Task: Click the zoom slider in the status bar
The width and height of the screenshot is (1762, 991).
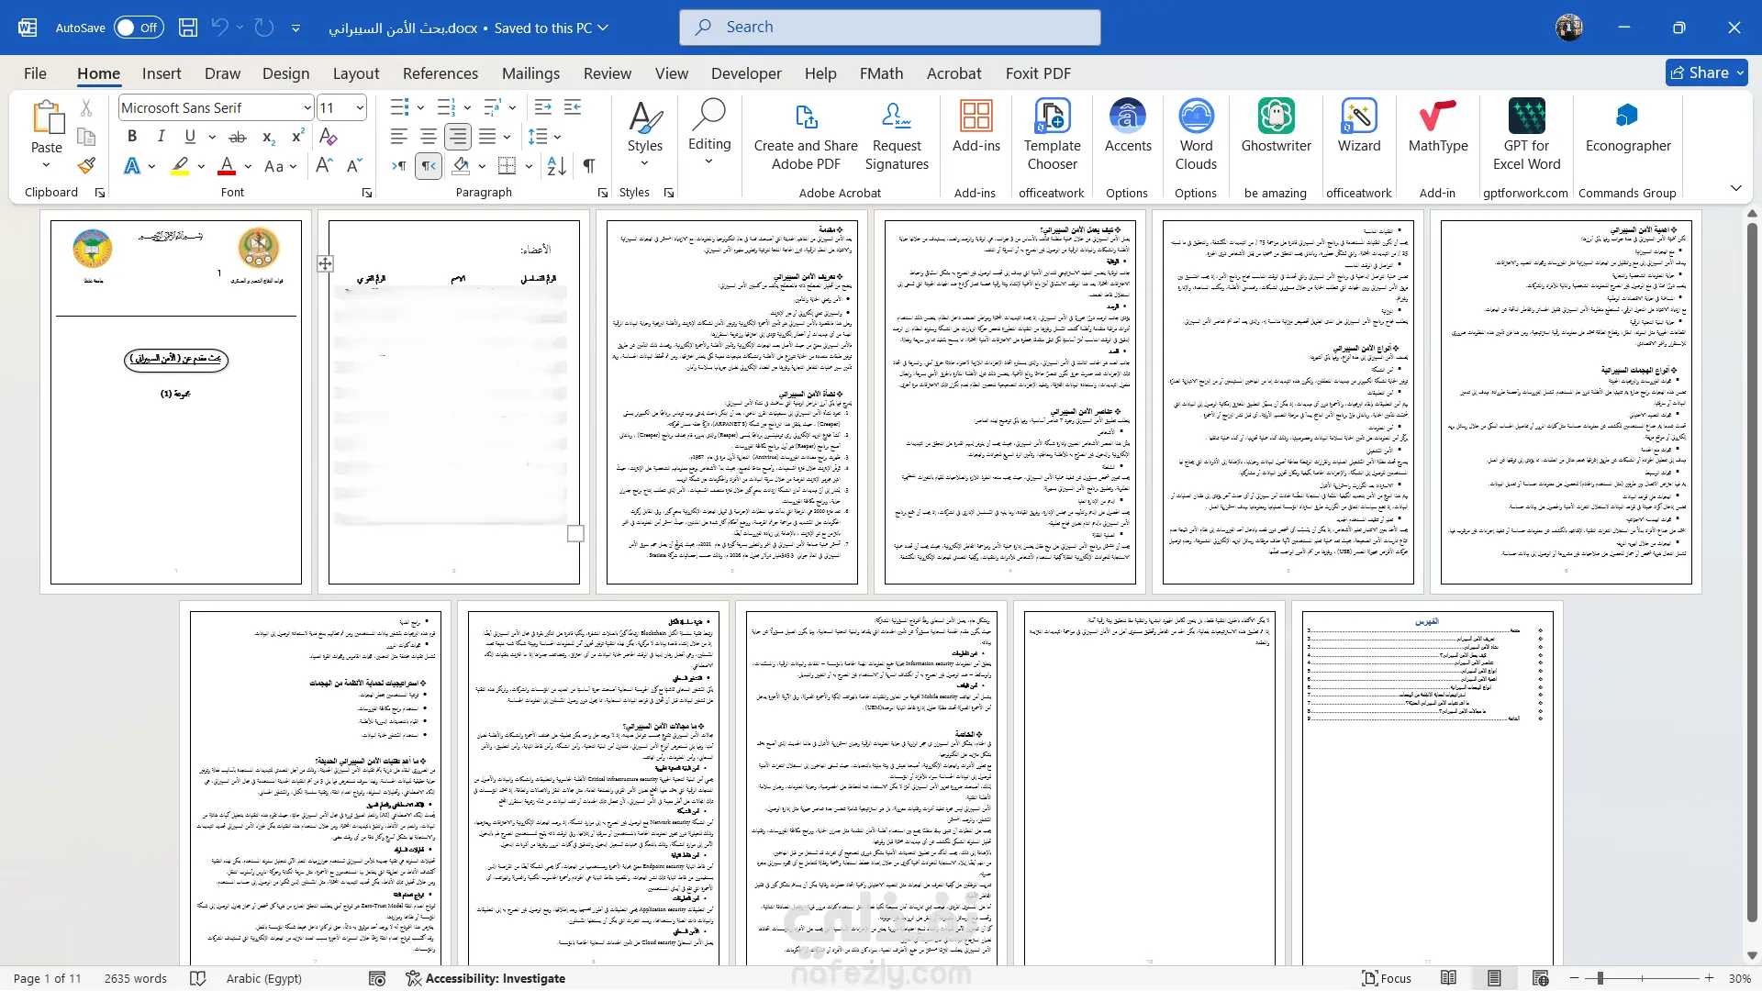Action: click(1600, 978)
